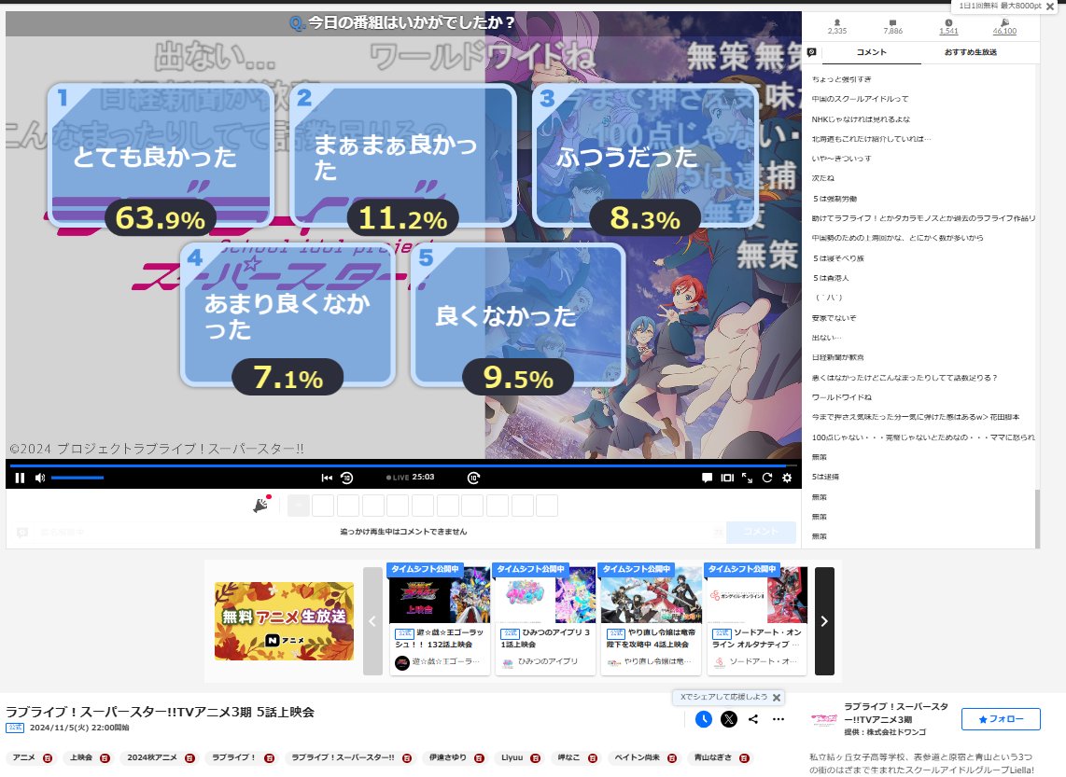Viewport: 1066px width, 777px height.
Task: Click the timeshift reservation clock icon
Action: point(704,719)
